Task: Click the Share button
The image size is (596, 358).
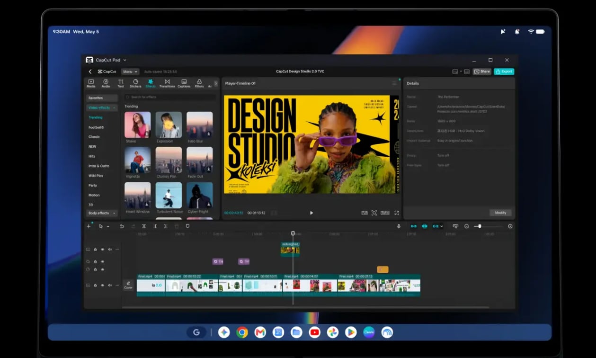Action: point(482,72)
